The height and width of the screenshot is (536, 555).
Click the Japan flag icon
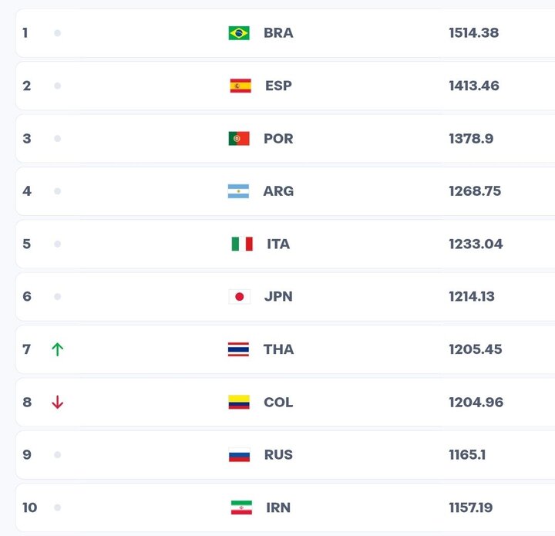(x=240, y=297)
